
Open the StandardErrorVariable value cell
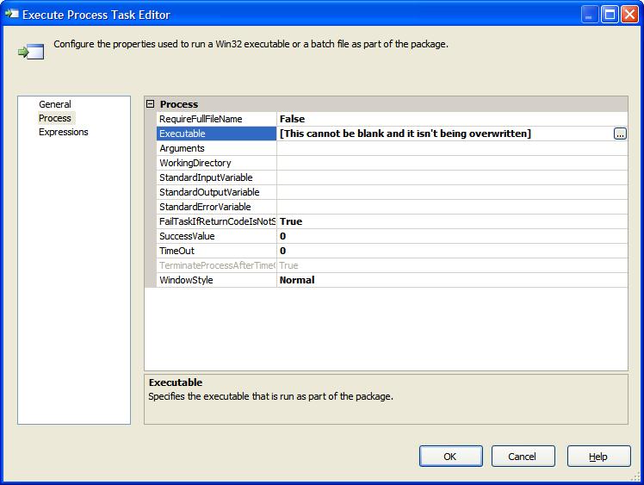452,207
